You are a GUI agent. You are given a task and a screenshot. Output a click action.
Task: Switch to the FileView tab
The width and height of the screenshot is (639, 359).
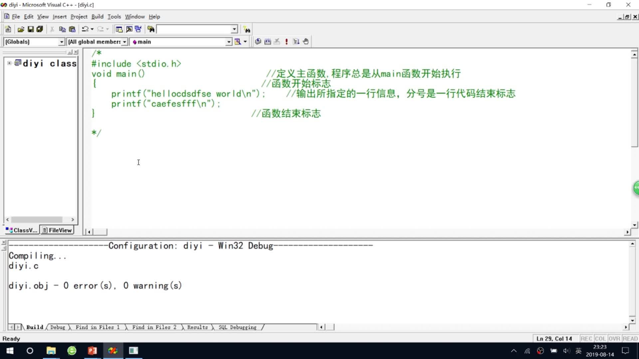(x=57, y=230)
